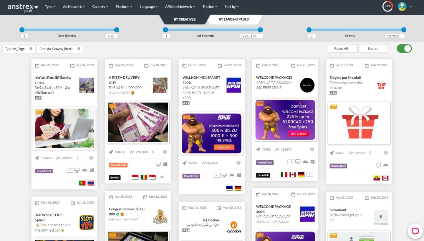Image resolution: width=424 pixels, height=241 pixels.
Task: Click heart icon on Bambet Welcome Package card
Action: click(312, 149)
